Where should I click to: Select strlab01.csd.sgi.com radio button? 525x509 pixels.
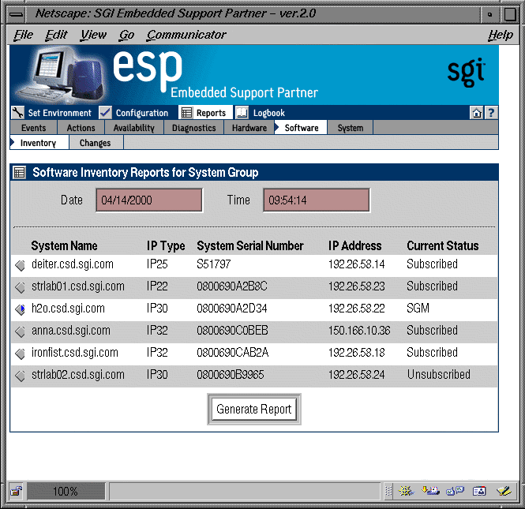click(x=20, y=287)
